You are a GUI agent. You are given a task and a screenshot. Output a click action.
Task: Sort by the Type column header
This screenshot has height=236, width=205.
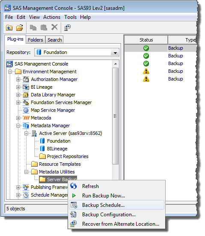coord(182,40)
